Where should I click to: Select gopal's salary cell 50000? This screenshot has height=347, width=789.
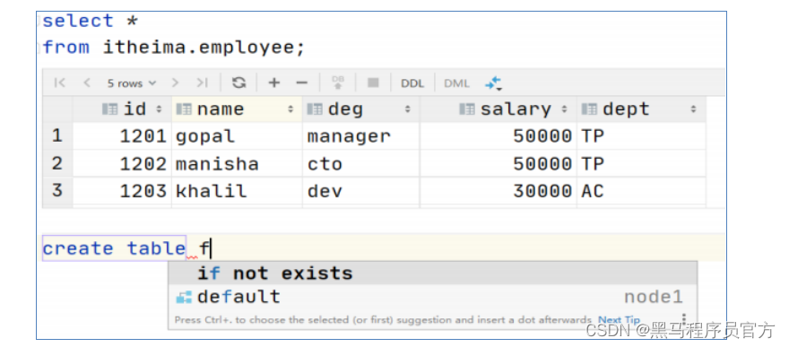click(x=499, y=135)
